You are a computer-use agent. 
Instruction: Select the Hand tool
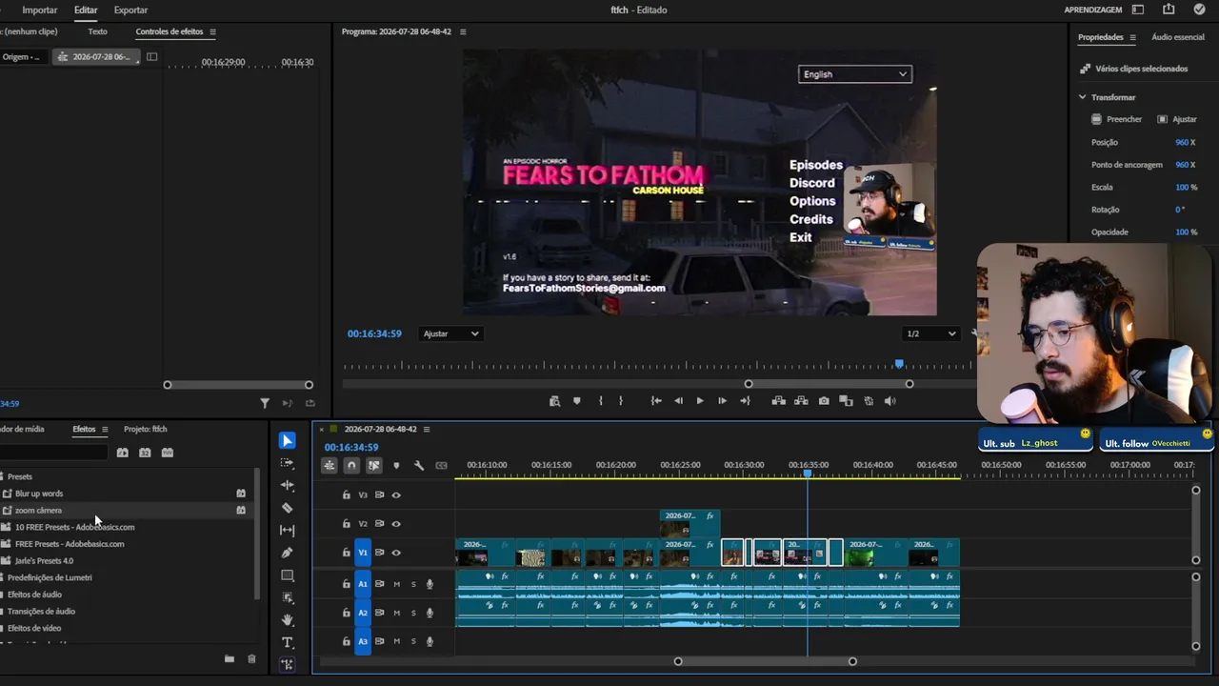click(x=288, y=620)
